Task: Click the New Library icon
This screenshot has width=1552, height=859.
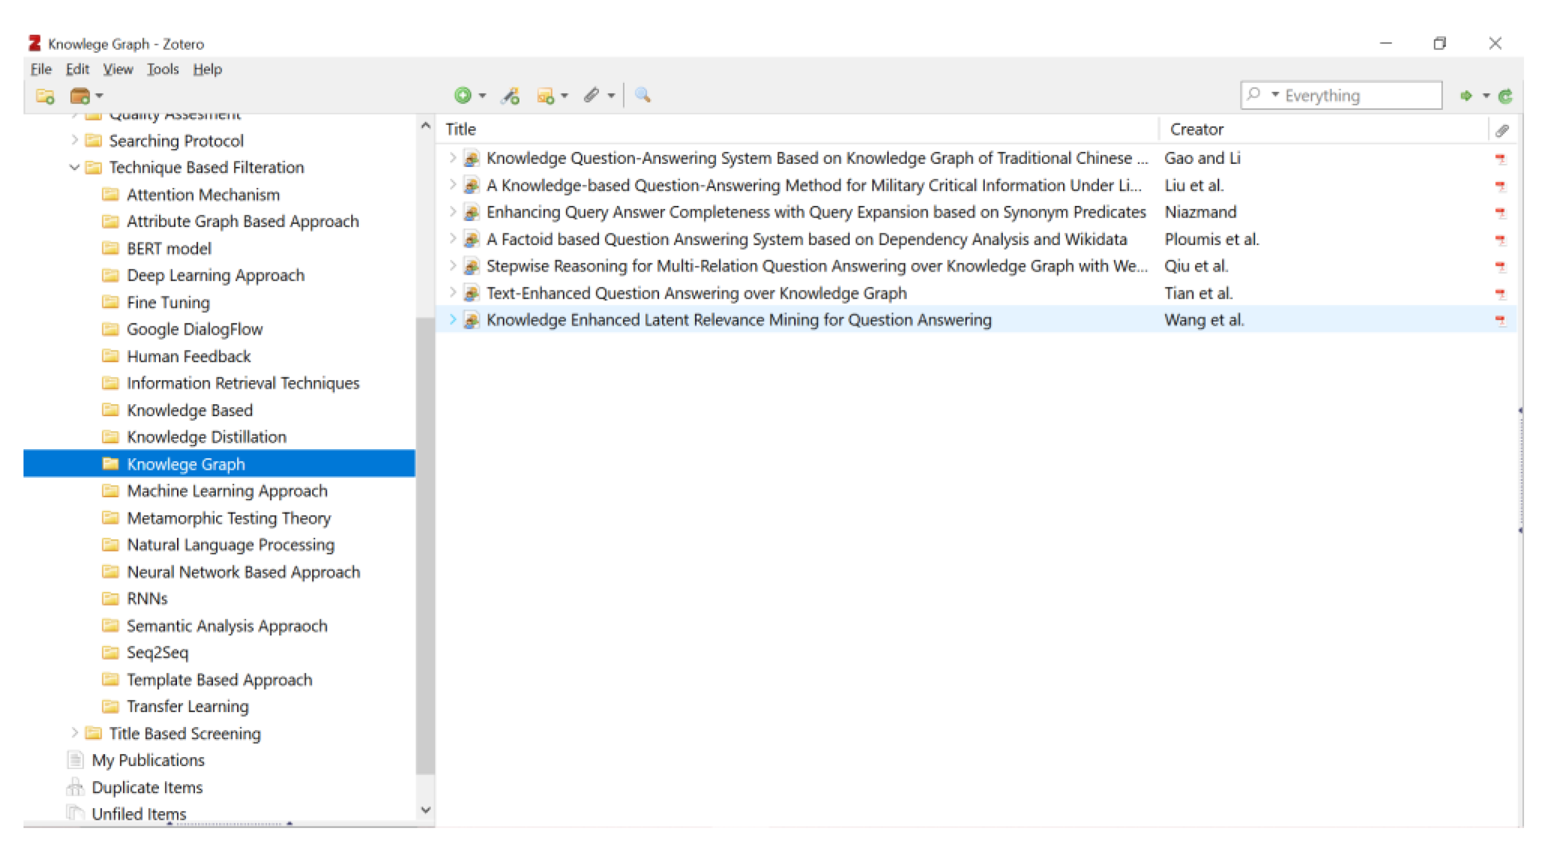Action: (x=80, y=96)
